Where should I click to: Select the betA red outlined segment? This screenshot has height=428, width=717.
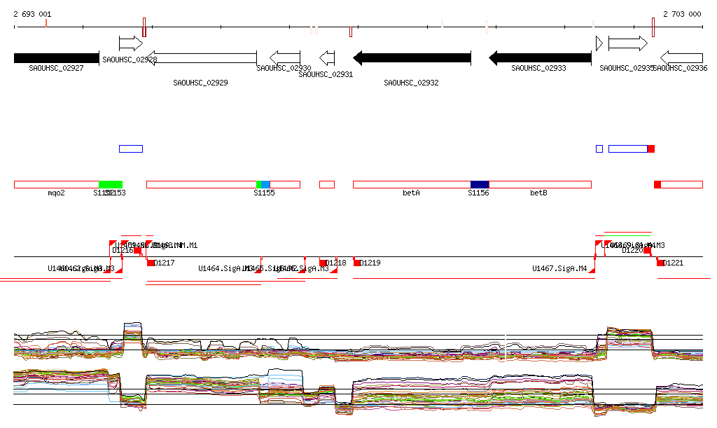click(x=412, y=185)
